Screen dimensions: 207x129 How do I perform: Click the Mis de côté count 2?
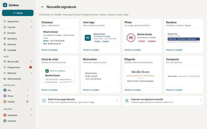pyautogui.click(x=31, y=61)
